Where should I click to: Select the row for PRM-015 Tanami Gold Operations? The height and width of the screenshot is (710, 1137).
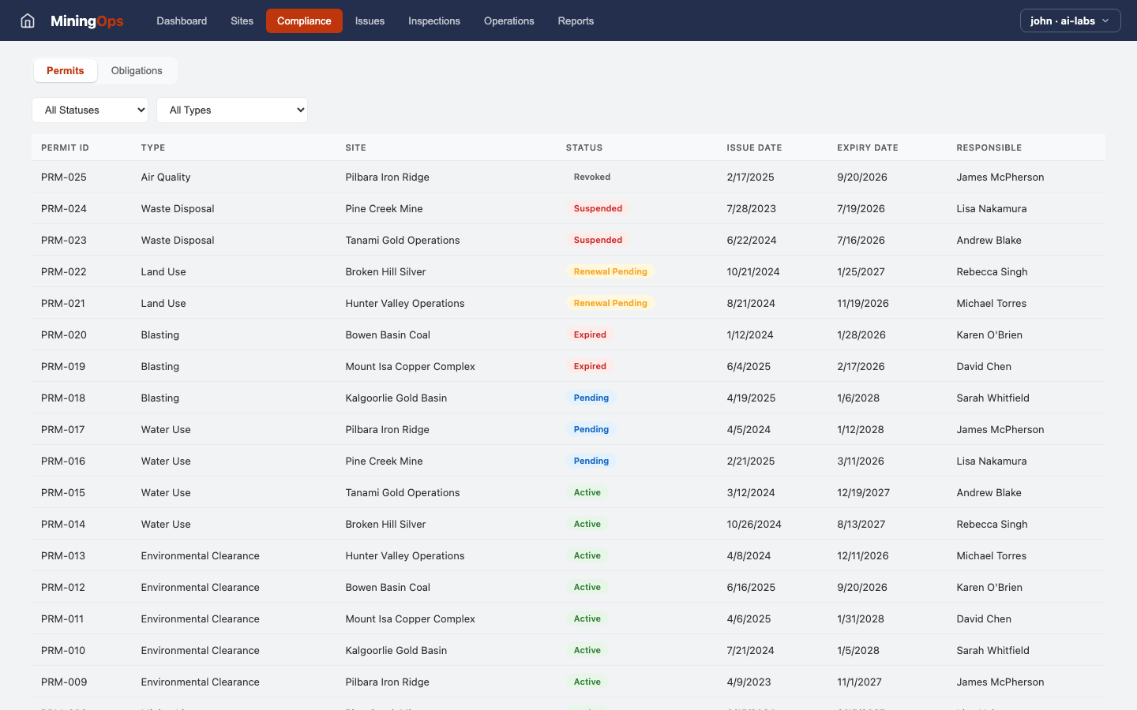[403, 492]
